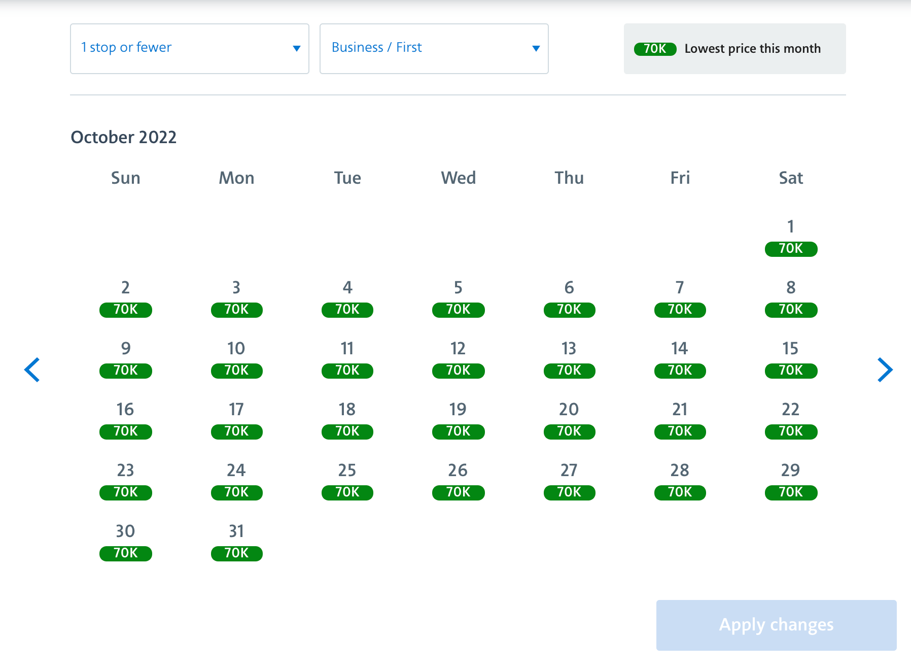Click the date October 30
Screen dimensions: 911x668
126,542
